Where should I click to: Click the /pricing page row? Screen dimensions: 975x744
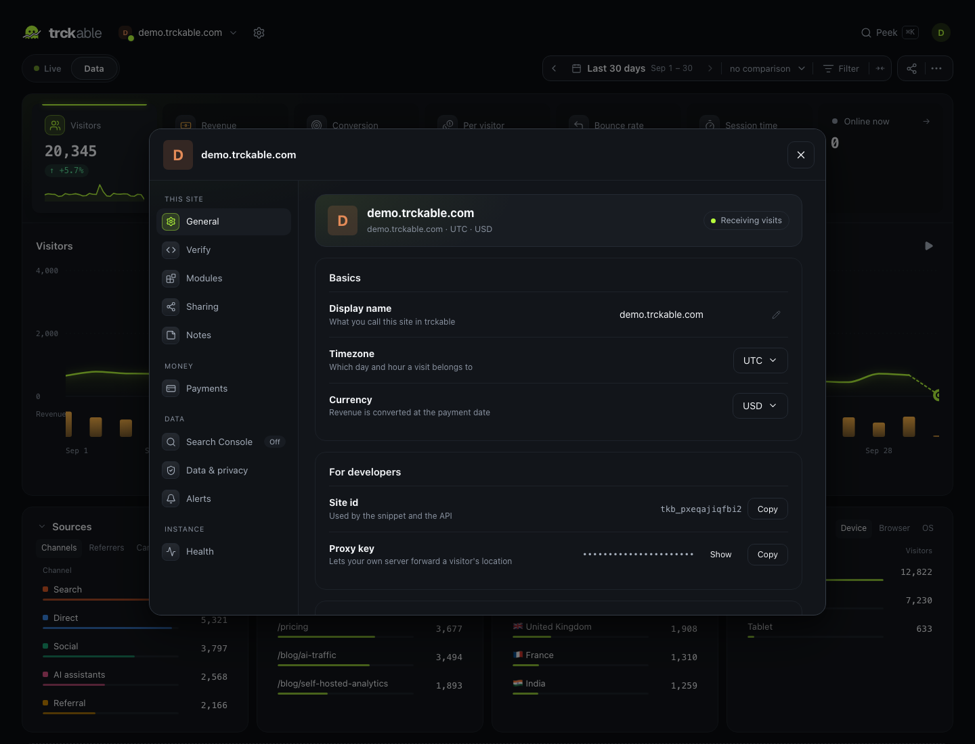(370, 628)
